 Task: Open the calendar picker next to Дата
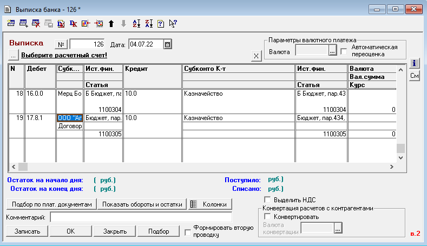coord(168,44)
